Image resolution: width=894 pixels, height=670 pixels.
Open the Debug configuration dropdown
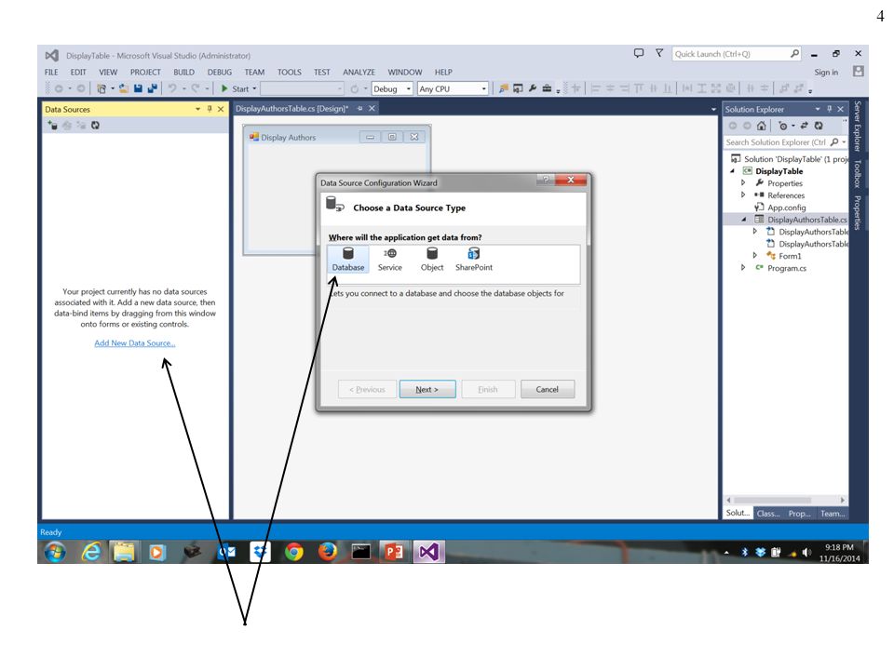pyautogui.click(x=409, y=89)
